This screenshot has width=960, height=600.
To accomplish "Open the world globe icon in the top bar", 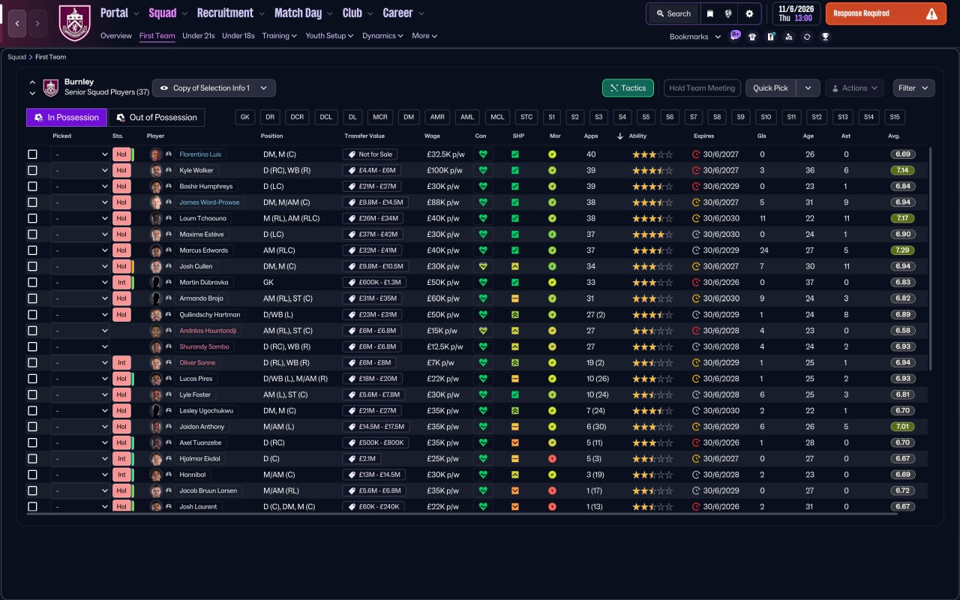I will [x=728, y=13].
